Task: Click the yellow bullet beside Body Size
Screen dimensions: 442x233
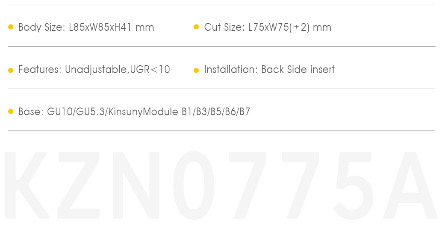Action: (x=11, y=27)
